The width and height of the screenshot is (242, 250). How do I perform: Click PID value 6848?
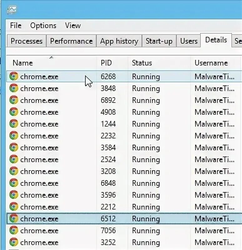(108, 183)
